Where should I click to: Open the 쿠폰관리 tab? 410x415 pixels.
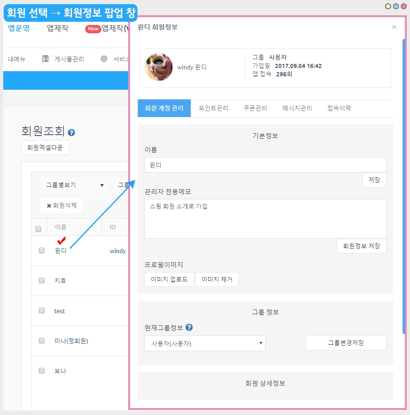click(255, 108)
